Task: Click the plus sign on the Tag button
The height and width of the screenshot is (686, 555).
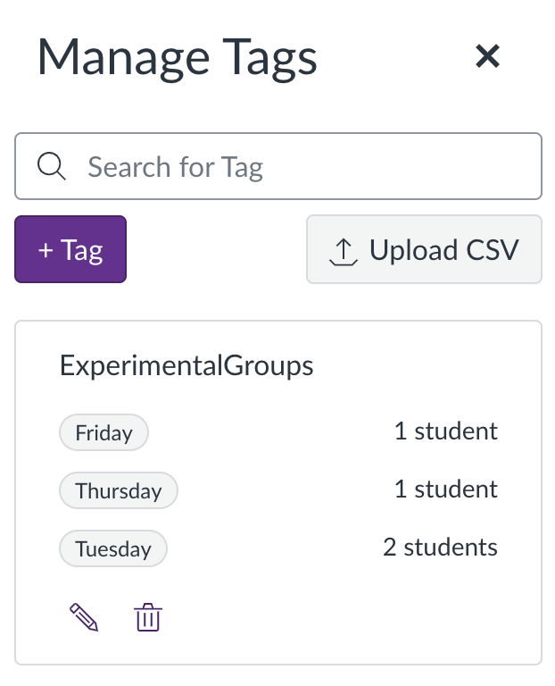Action: coord(46,251)
